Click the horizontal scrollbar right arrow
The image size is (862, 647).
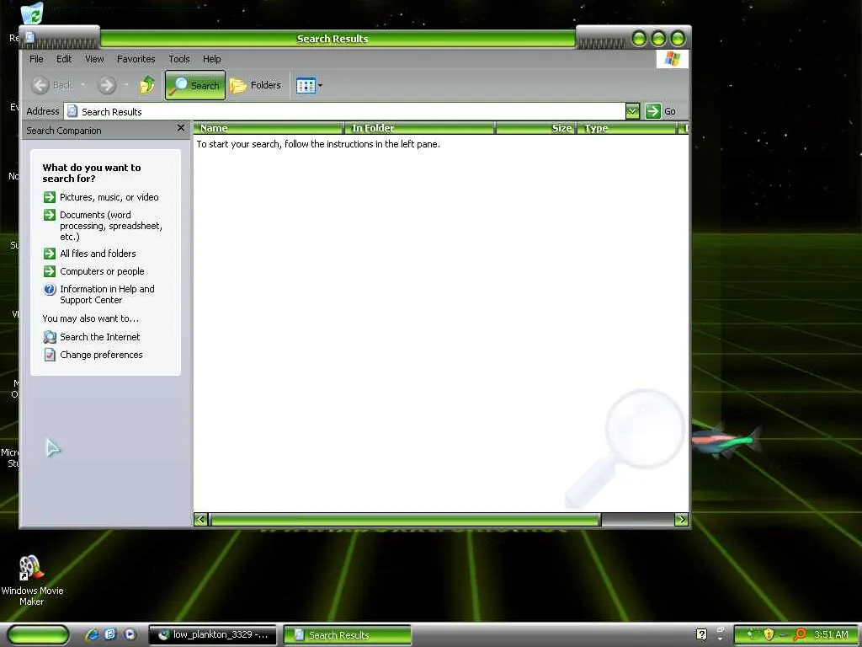681,519
